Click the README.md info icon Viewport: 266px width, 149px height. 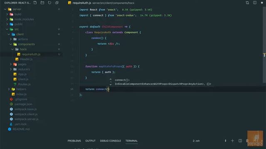click(10, 129)
